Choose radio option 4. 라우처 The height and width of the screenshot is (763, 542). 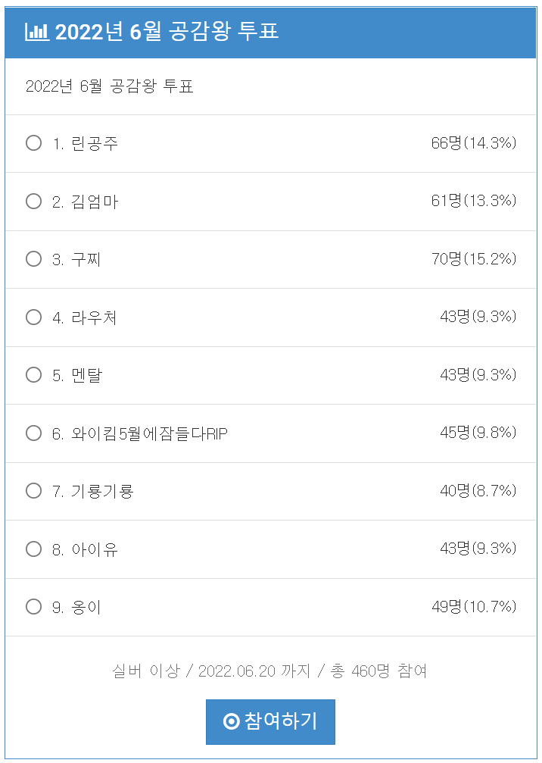coord(33,317)
